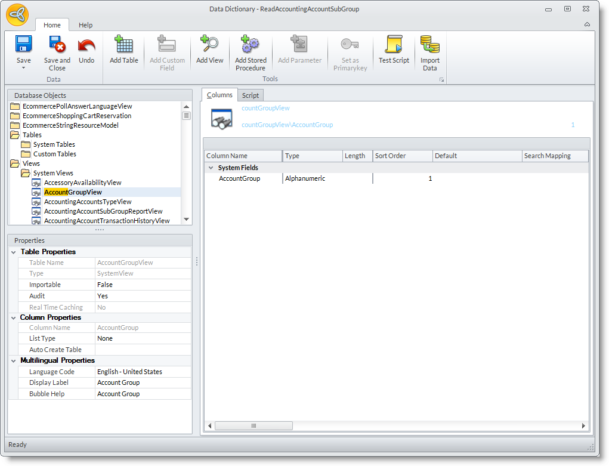Open the Help ribbon tab
The height and width of the screenshot is (466, 609).
pyautogui.click(x=86, y=25)
